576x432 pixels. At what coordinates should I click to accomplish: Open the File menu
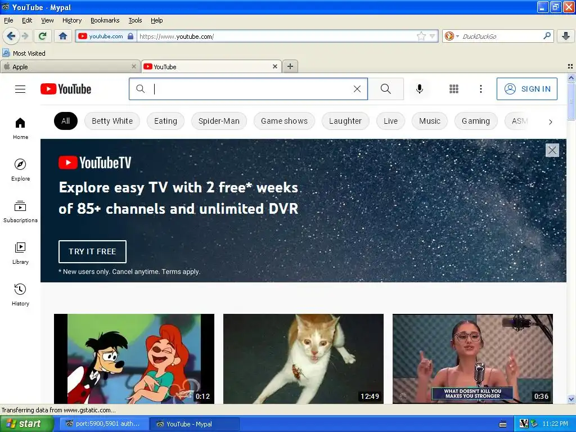8,20
